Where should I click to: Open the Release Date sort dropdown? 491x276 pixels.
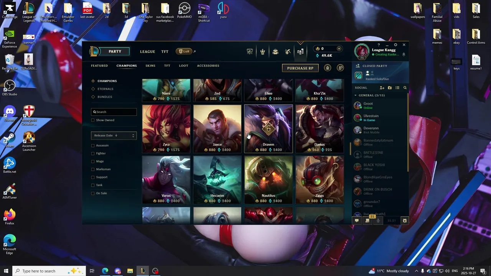tap(114, 135)
